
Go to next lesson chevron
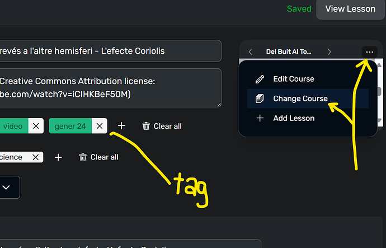click(329, 52)
